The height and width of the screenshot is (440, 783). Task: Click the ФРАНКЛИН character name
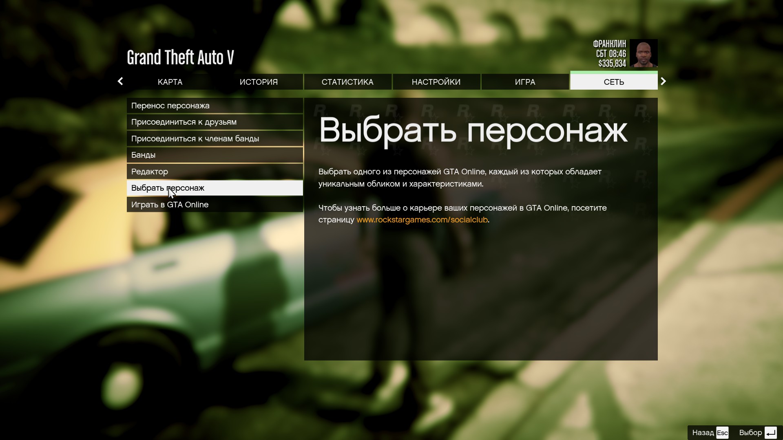(x=609, y=44)
